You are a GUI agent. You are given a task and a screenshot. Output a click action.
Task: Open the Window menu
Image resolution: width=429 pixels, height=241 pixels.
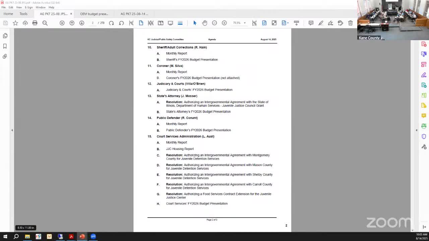pyautogui.click(x=41, y=7)
